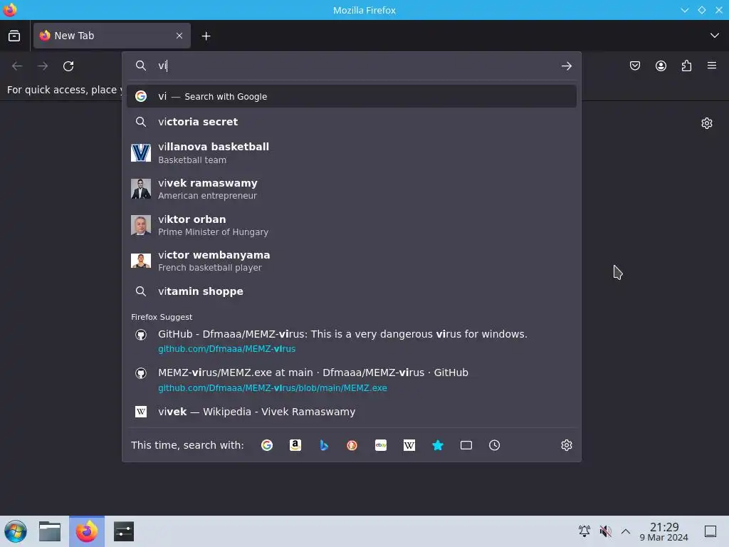Image resolution: width=729 pixels, height=547 pixels.
Task: Open the Firefox account icon
Action: pos(661,66)
